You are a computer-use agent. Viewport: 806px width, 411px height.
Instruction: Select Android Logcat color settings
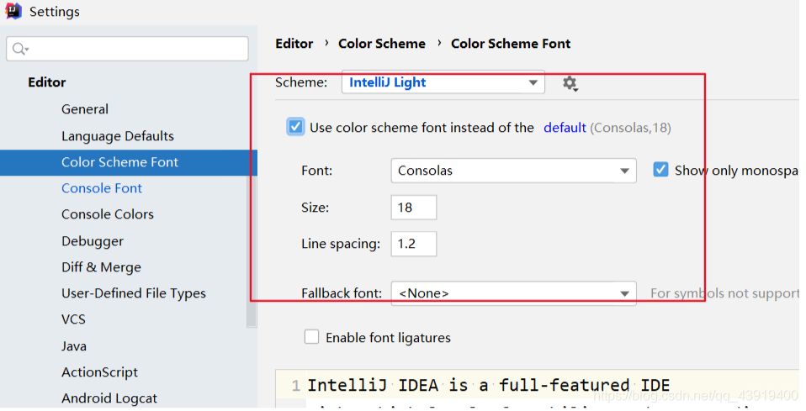point(109,398)
